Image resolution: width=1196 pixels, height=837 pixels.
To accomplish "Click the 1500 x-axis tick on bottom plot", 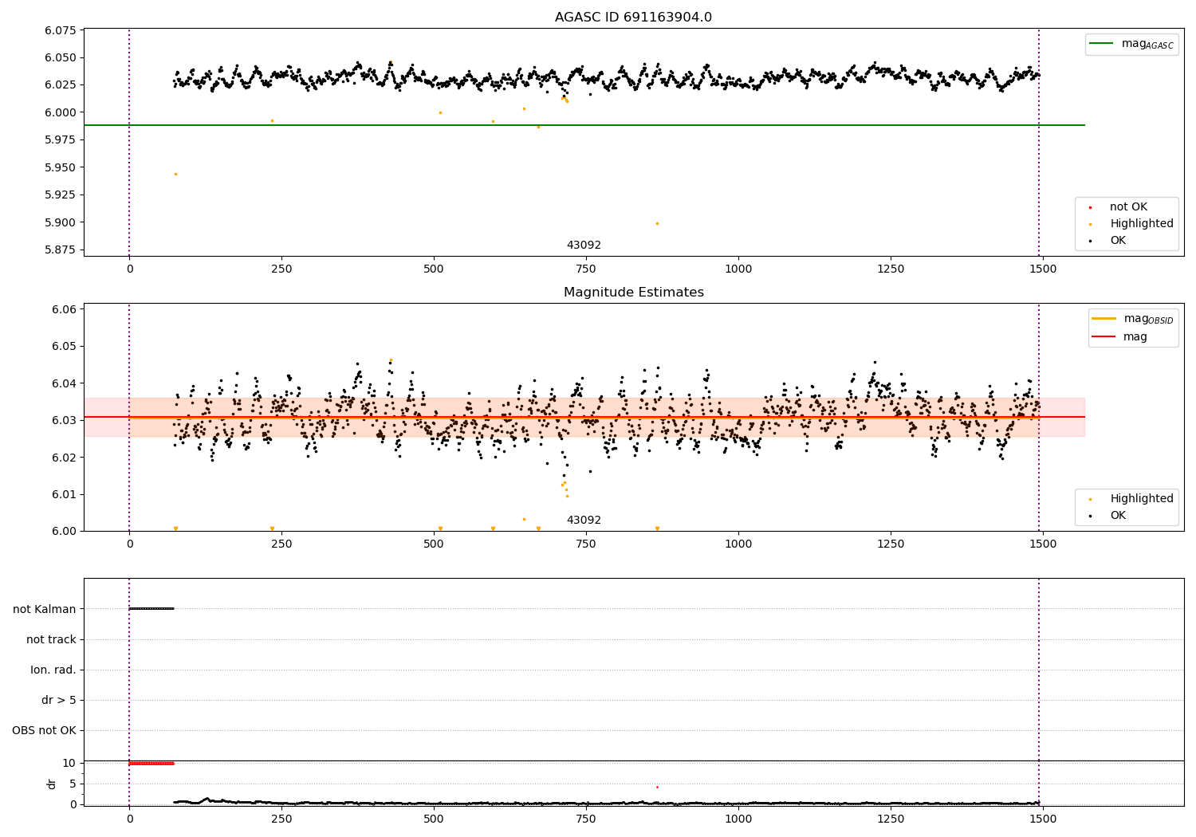I will pyautogui.click(x=1043, y=819).
